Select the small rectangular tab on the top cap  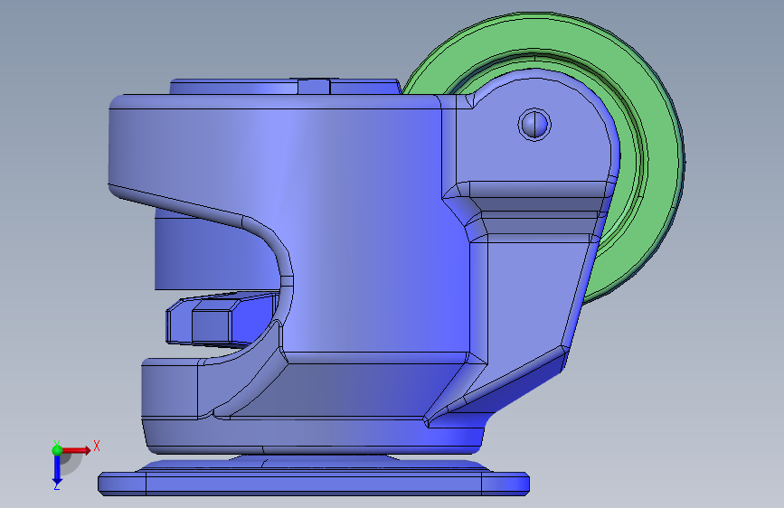tap(314, 86)
